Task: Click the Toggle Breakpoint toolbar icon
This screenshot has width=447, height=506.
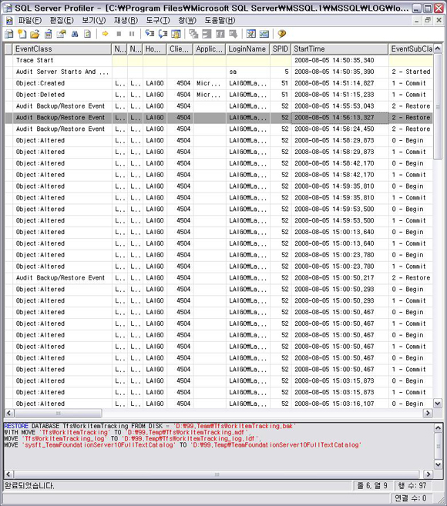Action: pyautogui.click(x=176, y=34)
